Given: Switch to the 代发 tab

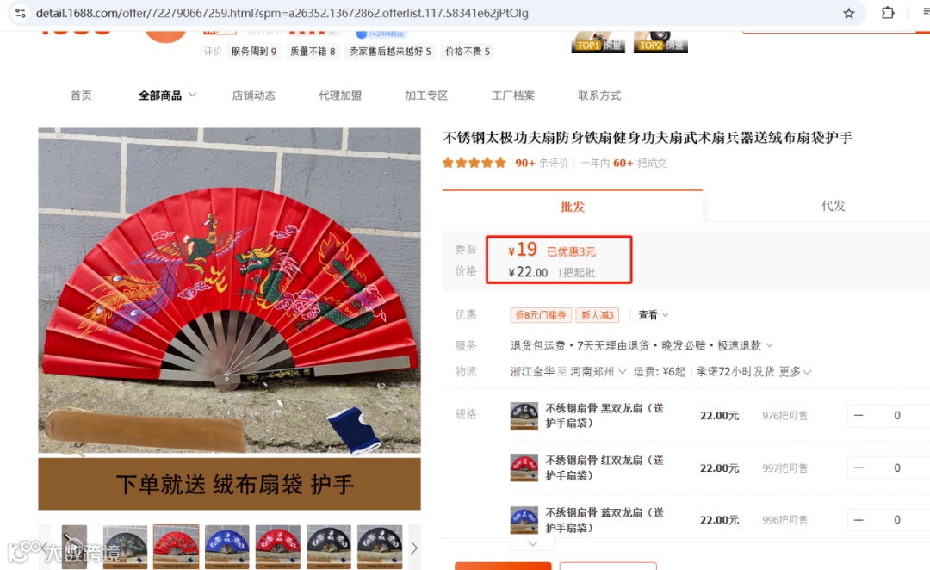Looking at the screenshot, I should [x=833, y=206].
